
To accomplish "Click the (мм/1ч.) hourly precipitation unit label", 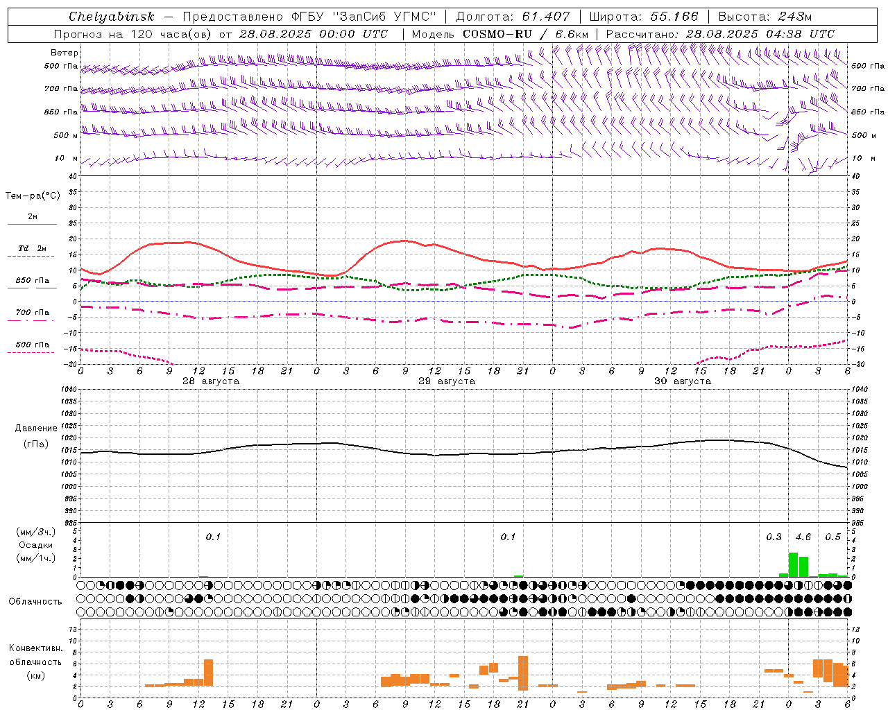I will click(x=36, y=558).
